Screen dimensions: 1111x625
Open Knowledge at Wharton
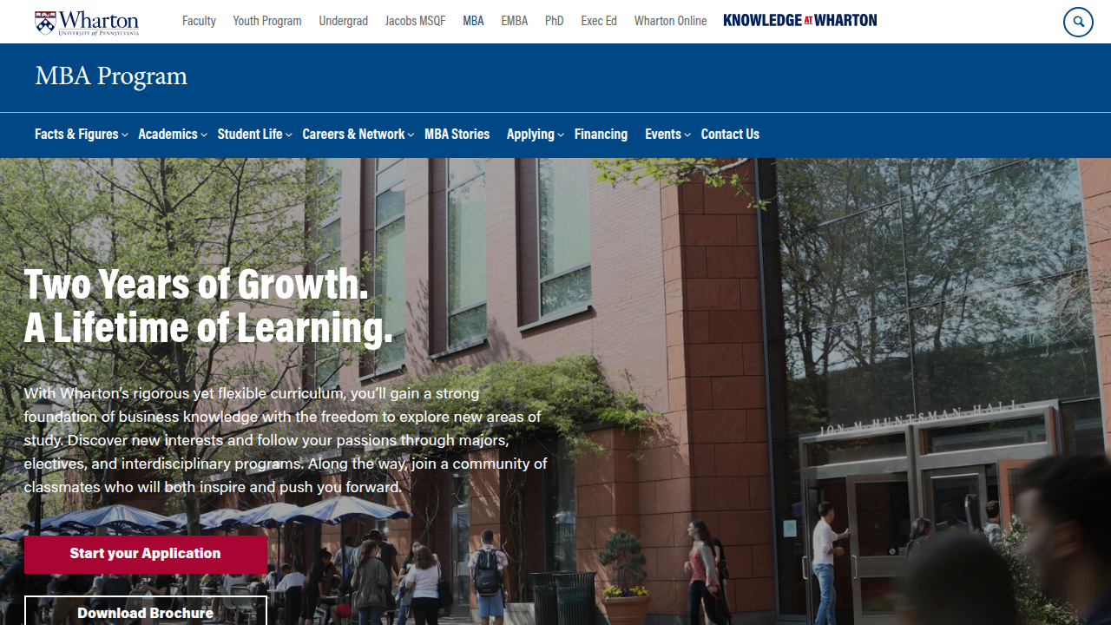point(800,20)
